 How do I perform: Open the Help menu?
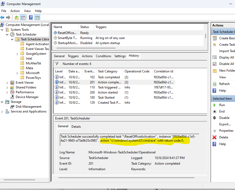[x=38, y=11]
